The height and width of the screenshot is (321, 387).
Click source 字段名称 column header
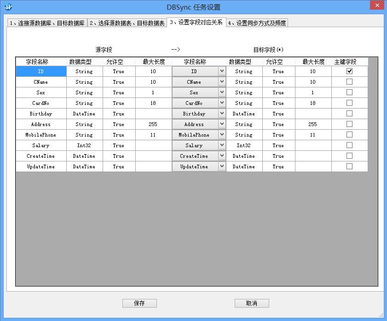(41, 62)
